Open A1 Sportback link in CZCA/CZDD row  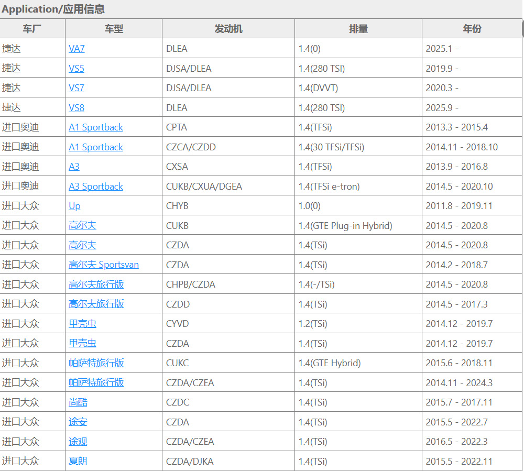[96, 147]
